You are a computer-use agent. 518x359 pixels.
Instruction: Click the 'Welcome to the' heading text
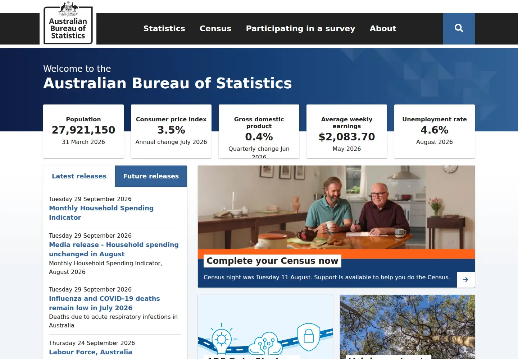[x=77, y=69]
